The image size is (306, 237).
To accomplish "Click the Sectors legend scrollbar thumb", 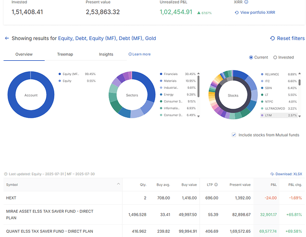I will (x=198, y=86).
